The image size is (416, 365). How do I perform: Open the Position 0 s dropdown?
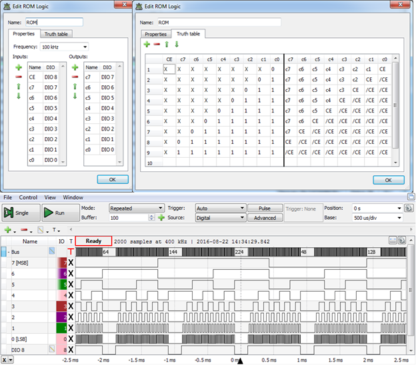377,208
